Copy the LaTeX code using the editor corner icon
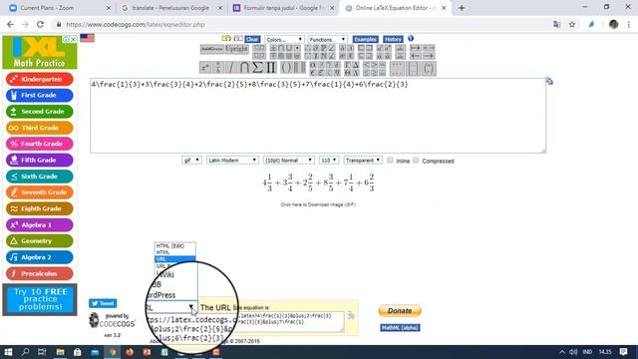The width and height of the screenshot is (638, 359). pyautogui.click(x=549, y=81)
